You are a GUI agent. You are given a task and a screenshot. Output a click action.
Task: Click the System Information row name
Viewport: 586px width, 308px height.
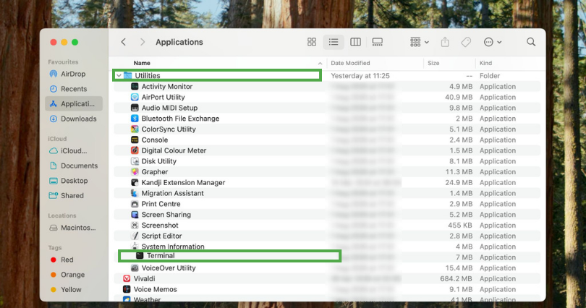173,247
